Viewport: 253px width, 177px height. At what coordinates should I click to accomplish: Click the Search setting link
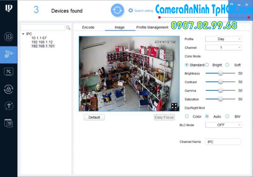[144, 11]
